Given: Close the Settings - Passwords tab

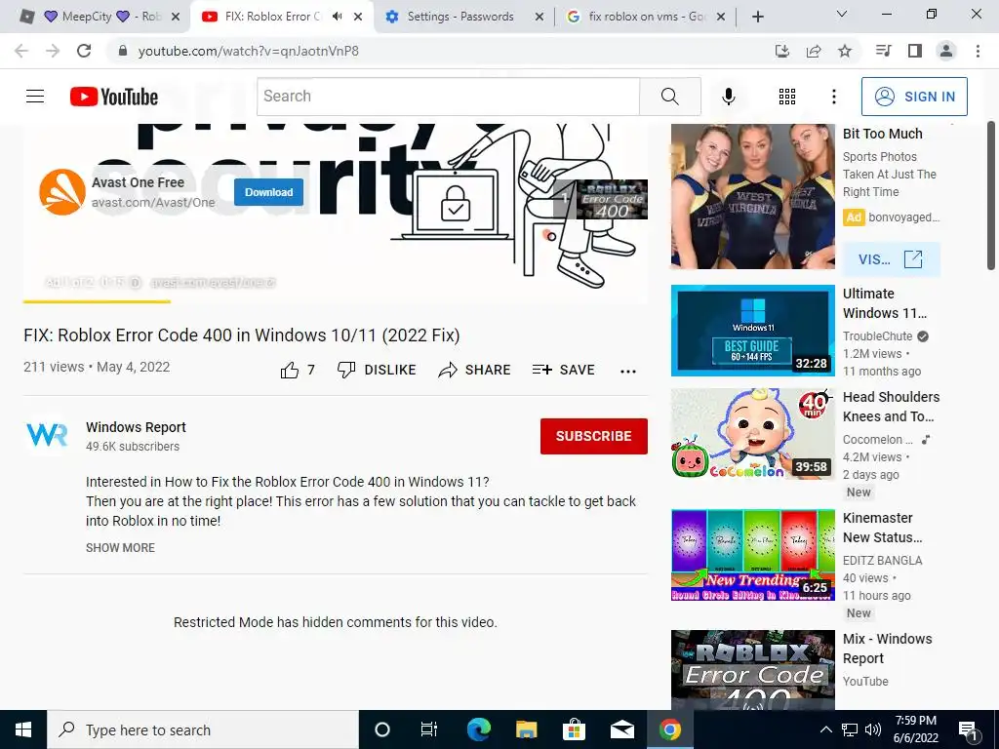Looking at the screenshot, I should [539, 17].
